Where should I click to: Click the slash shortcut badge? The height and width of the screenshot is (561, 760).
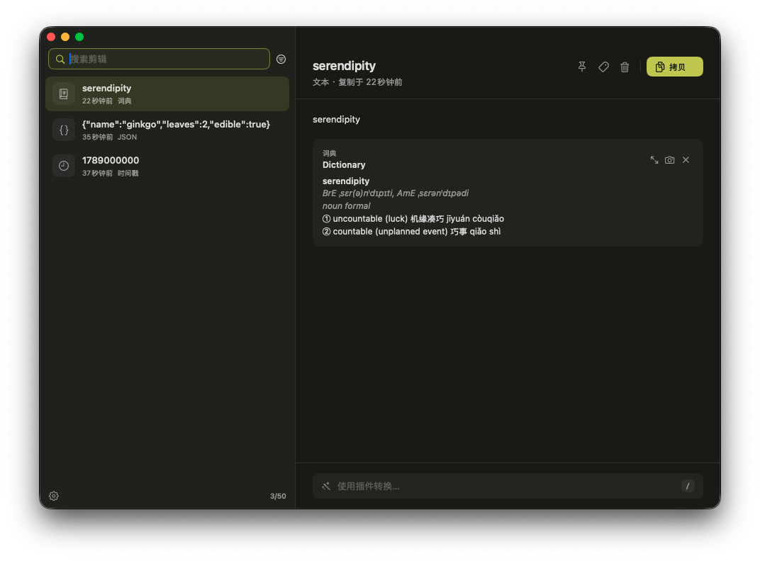[x=687, y=486]
